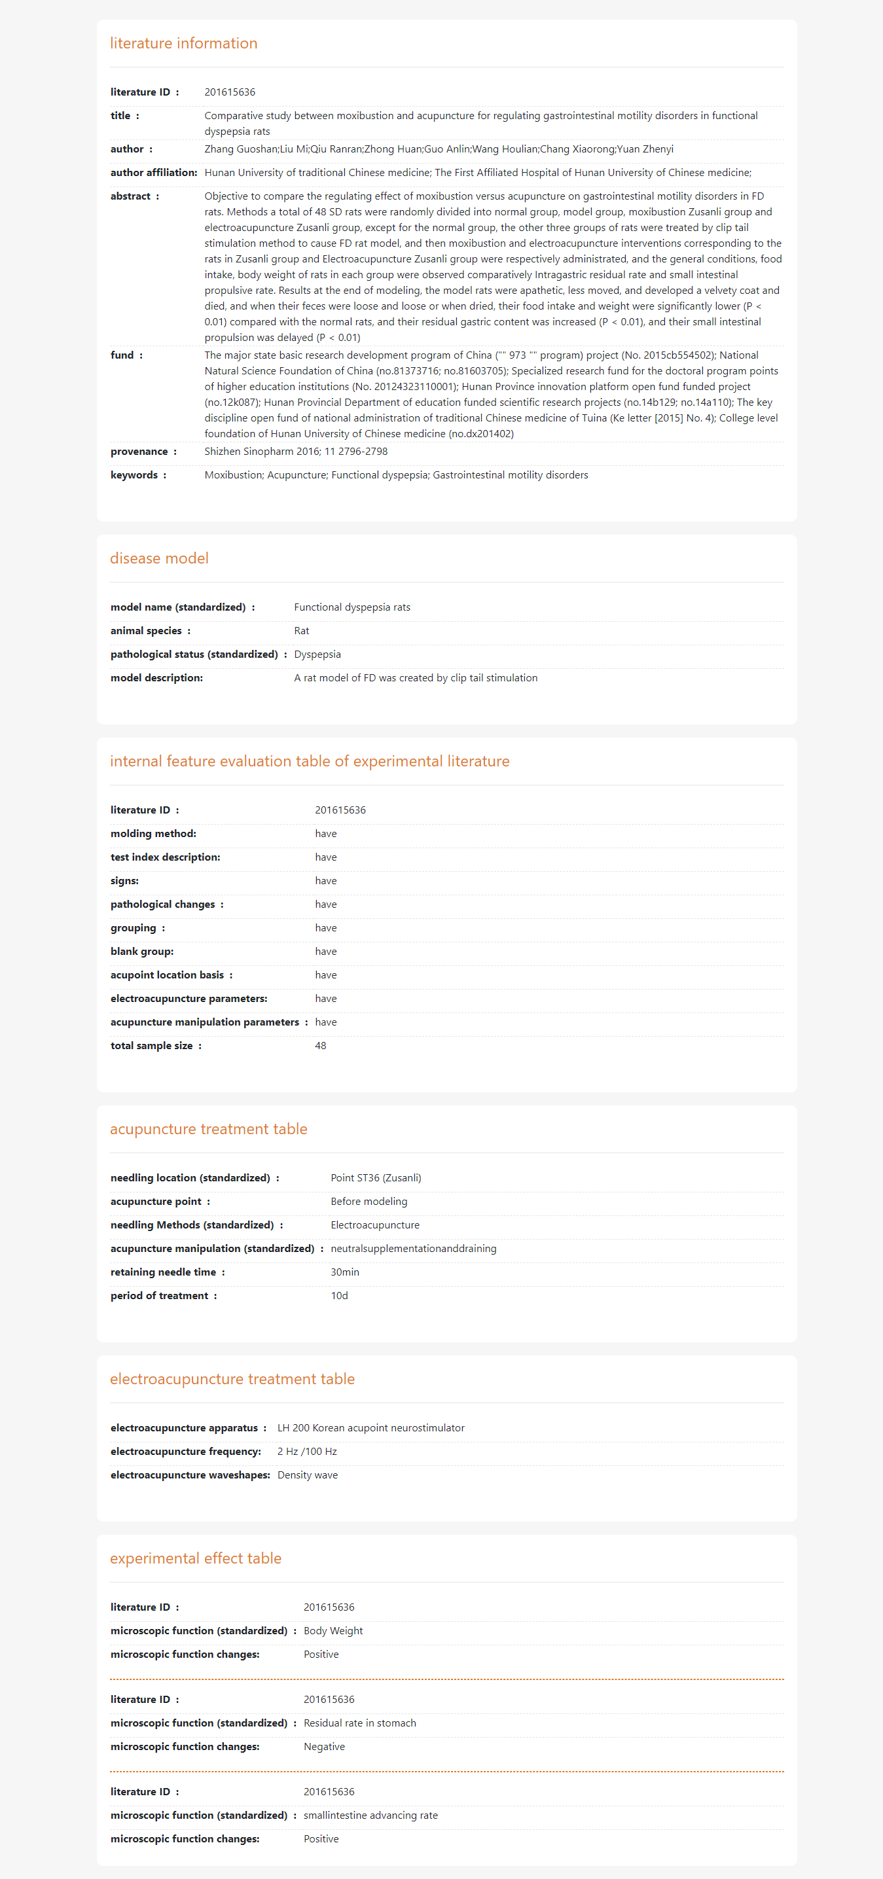The width and height of the screenshot is (883, 1879).
Task: Click the 'literature information' section heading
Action: tap(183, 43)
